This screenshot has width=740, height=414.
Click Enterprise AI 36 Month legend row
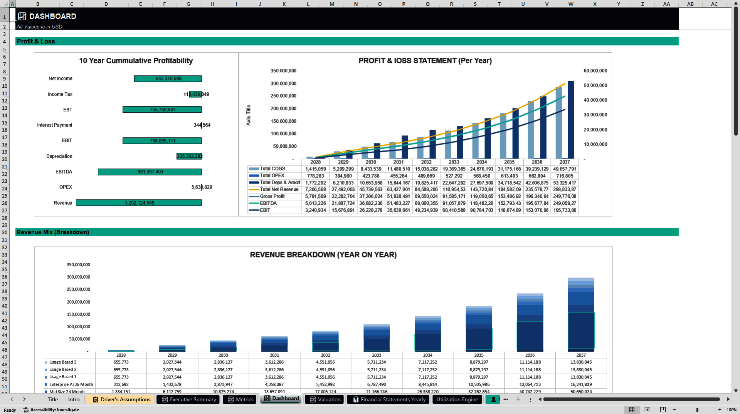69,384
